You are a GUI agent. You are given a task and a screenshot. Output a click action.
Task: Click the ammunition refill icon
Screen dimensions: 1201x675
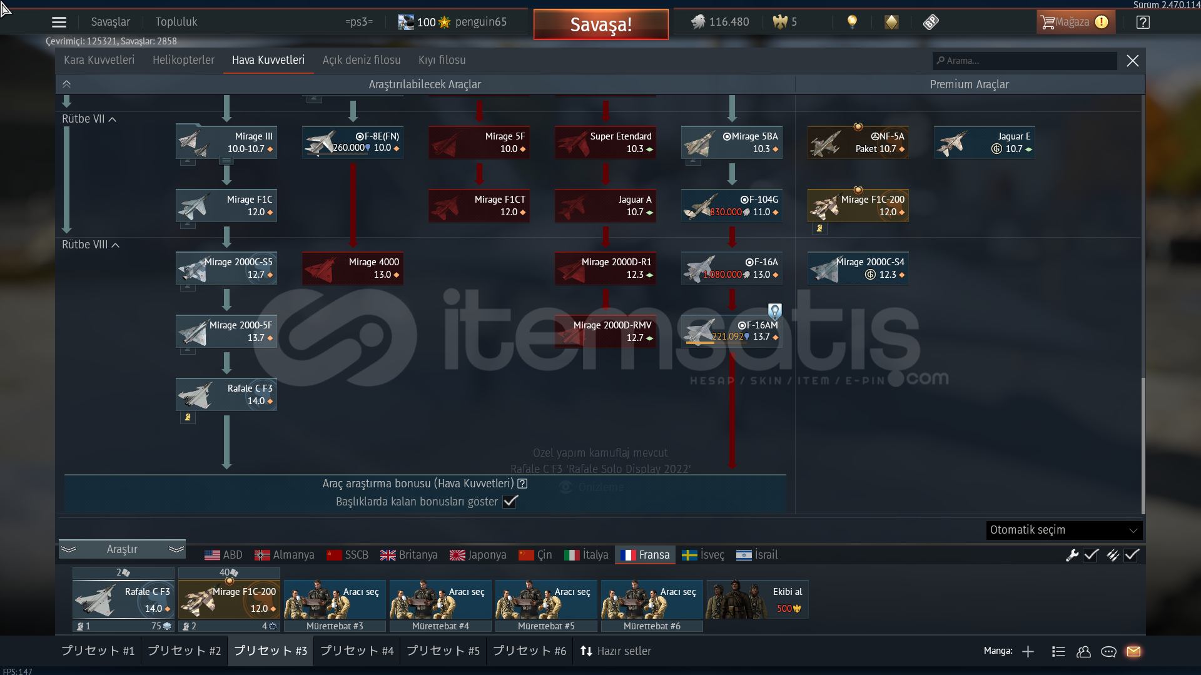pyautogui.click(x=1113, y=555)
